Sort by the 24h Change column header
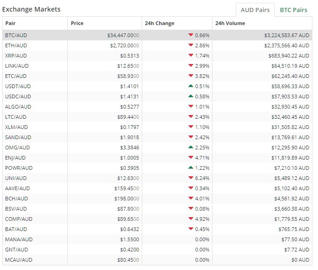318x270 pixels. coord(159,23)
